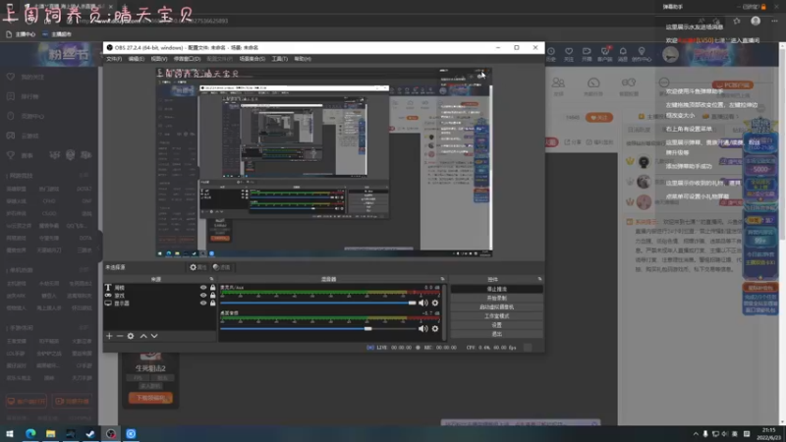Select the 显示器 display capture source

click(159, 304)
